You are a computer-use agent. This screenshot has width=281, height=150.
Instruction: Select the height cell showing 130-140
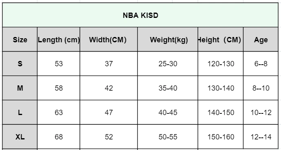pos(221,88)
